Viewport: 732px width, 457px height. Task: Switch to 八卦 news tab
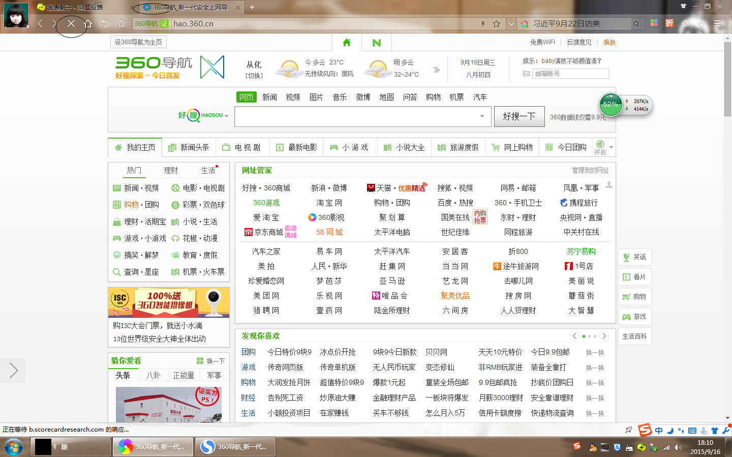[153, 375]
